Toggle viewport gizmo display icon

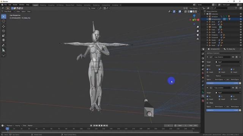point(174,11)
